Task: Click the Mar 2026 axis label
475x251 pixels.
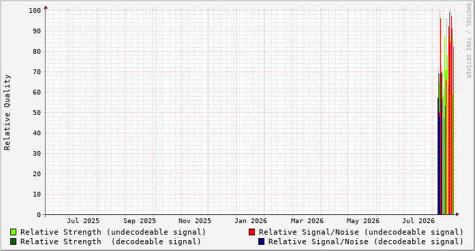Action: pos(307,221)
